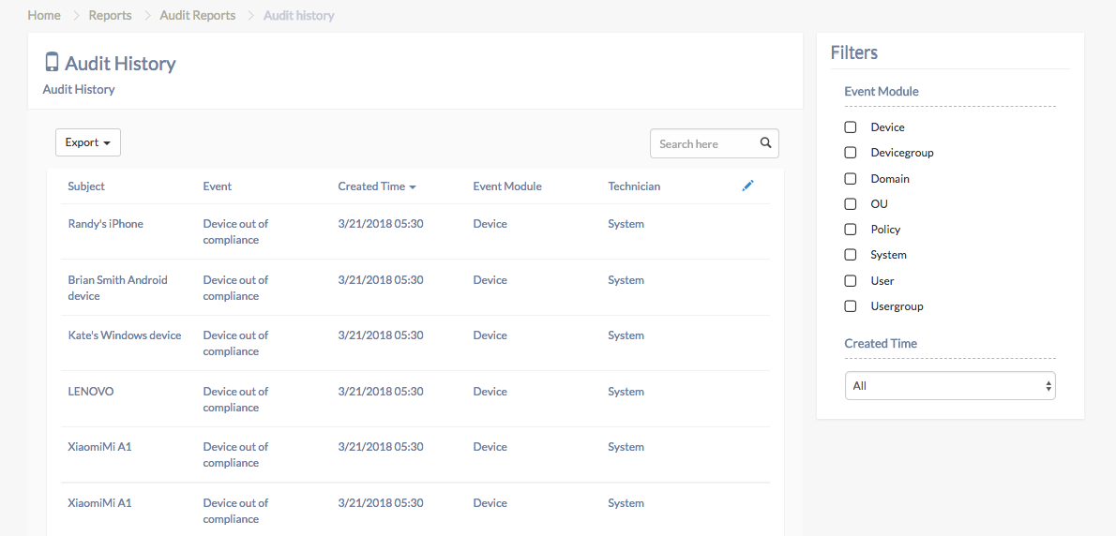Select the Usergroup filter checkbox
The height and width of the screenshot is (536, 1116).
pos(850,306)
